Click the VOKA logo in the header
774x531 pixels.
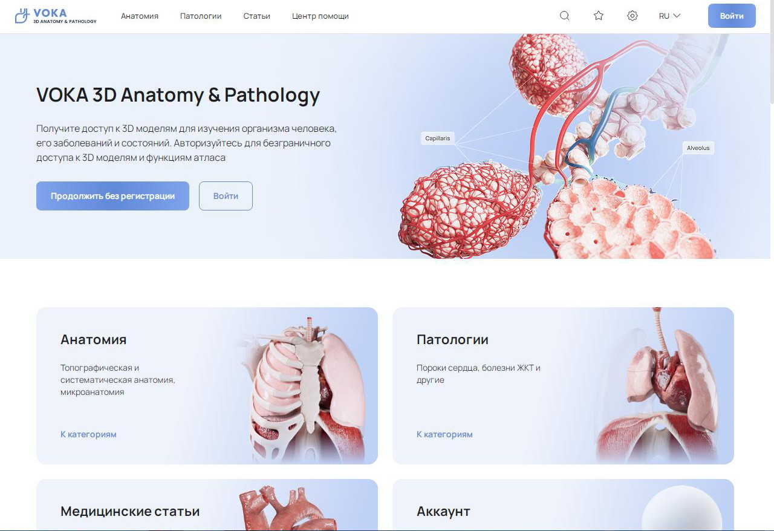point(56,16)
